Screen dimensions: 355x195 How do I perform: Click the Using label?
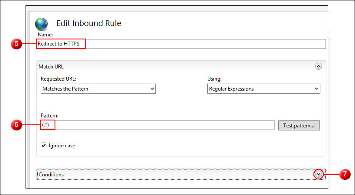point(214,79)
